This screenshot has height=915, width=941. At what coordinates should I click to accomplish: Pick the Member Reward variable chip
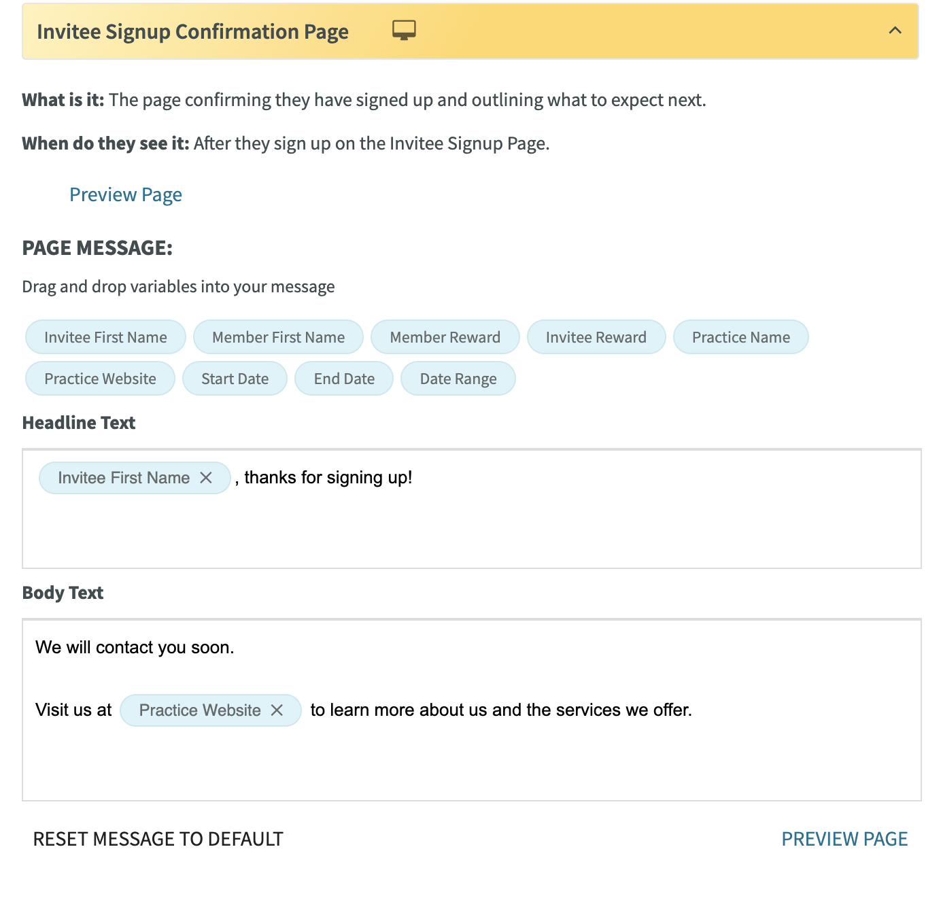[445, 337]
